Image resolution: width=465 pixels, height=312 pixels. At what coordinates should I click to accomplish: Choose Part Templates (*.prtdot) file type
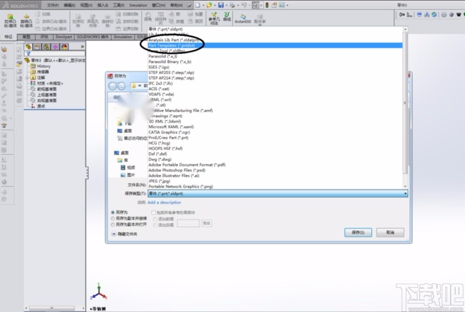[x=275, y=45]
